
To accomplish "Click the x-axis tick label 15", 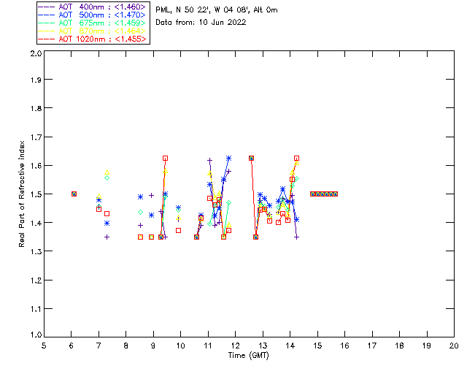I will 317,346.
